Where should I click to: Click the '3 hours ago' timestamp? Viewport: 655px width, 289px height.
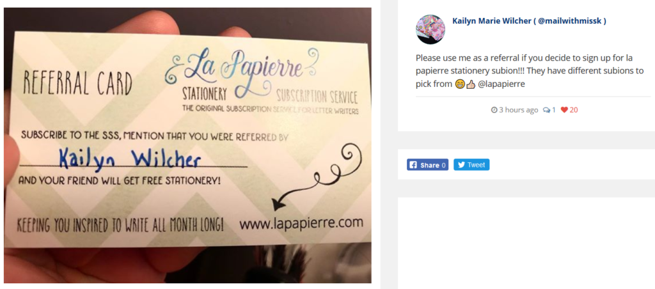coord(518,110)
